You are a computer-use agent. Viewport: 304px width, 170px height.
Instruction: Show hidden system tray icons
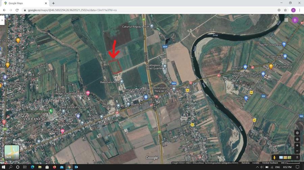click(x=257, y=167)
